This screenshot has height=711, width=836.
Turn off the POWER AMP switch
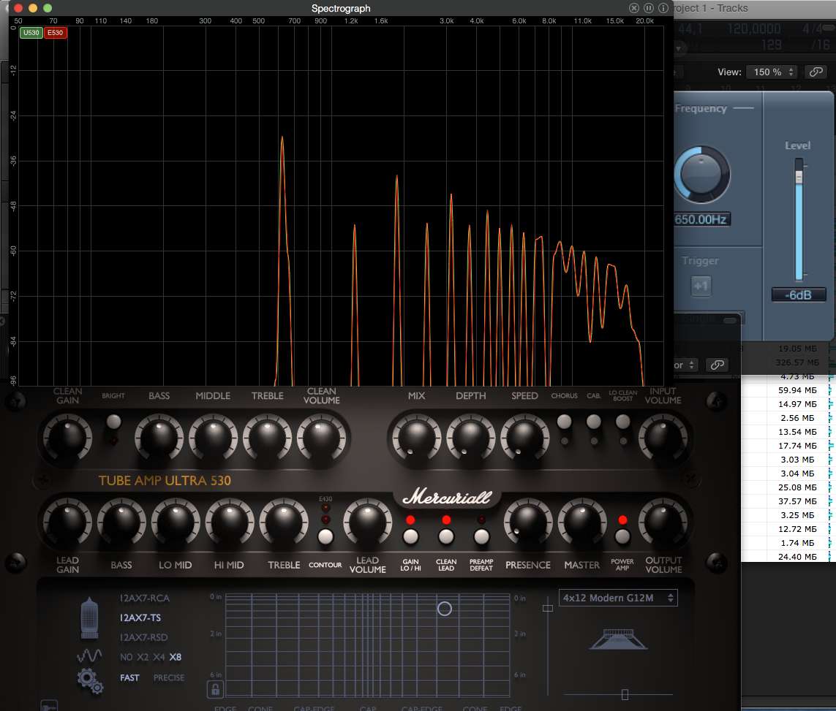coord(622,537)
